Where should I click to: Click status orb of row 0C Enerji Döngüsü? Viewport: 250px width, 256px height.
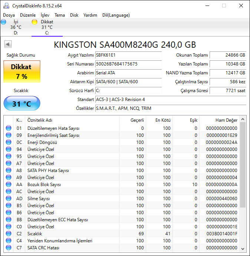pos(9,142)
